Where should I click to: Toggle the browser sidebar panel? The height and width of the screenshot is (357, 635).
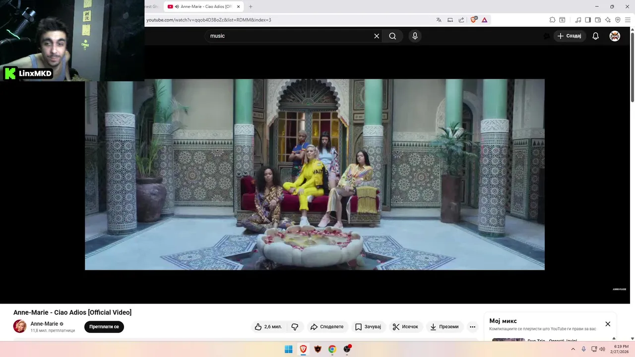(x=588, y=20)
